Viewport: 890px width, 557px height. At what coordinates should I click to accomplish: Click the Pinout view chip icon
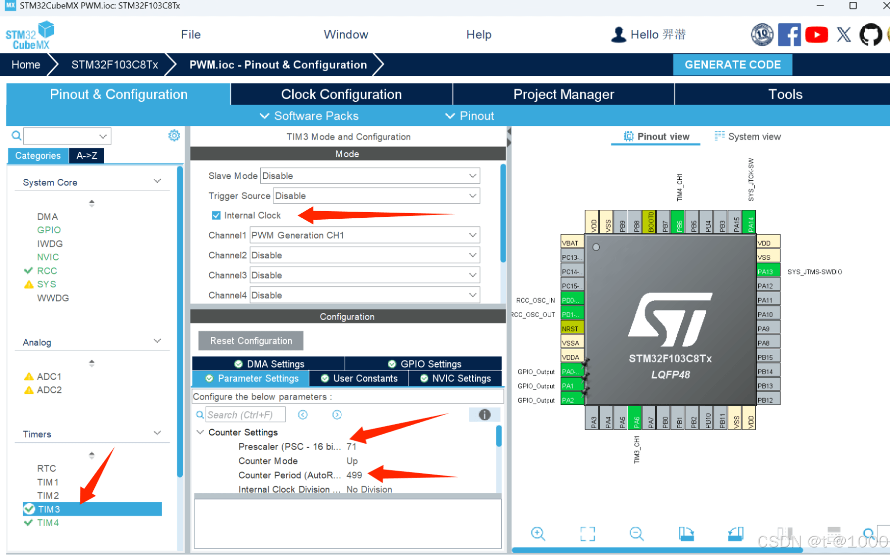click(x=628, y=137)
